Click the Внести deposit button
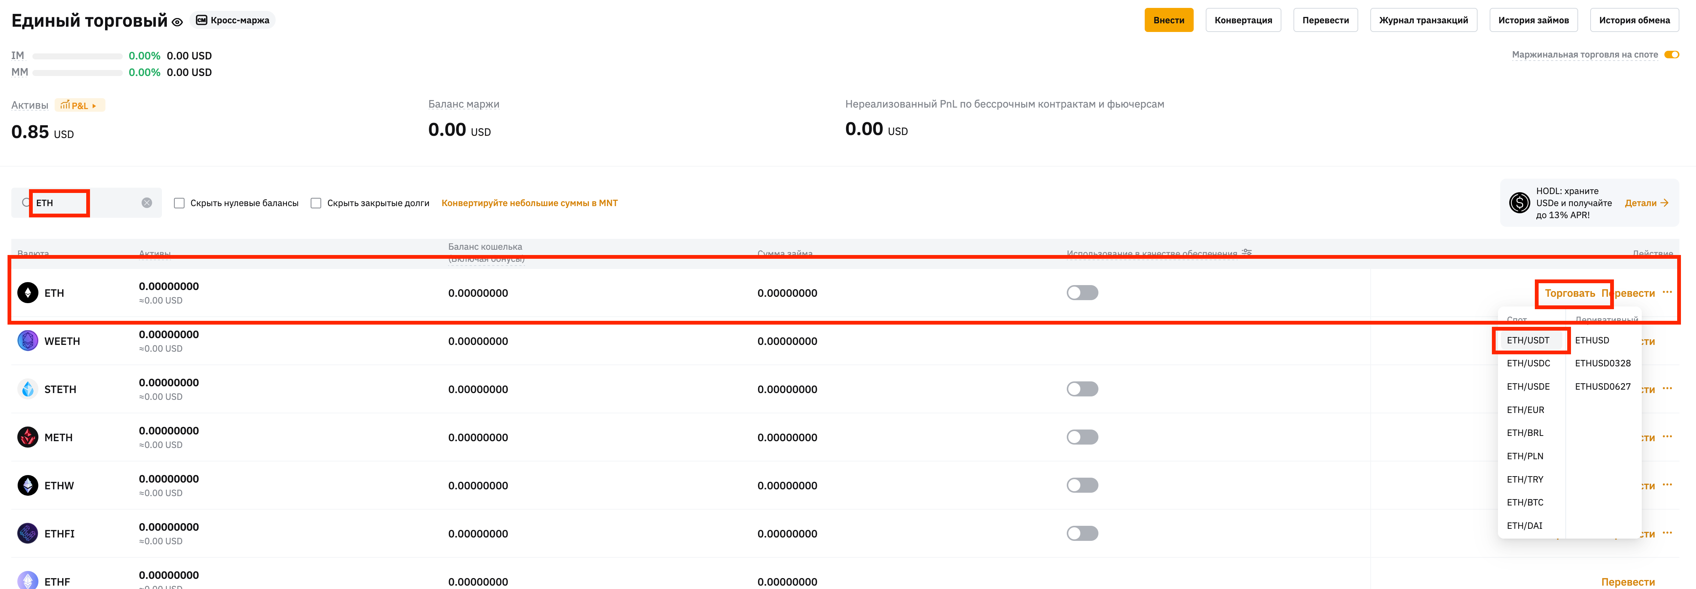1696x589 pixels. pyautogui.click(x=1168, y=20)
